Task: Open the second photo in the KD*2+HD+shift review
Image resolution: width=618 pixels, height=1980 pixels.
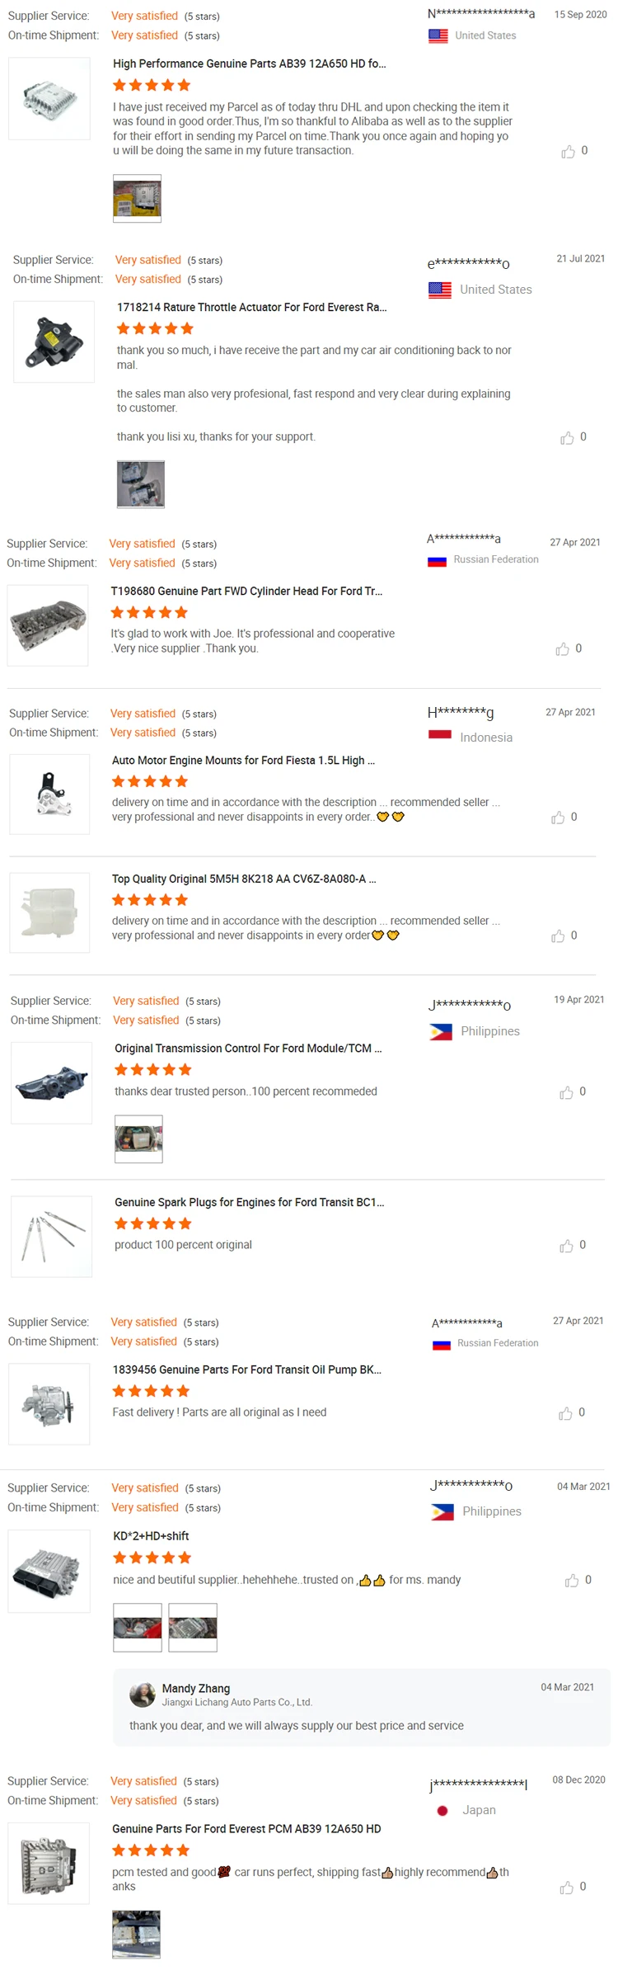Action: tap(193, 1627)
